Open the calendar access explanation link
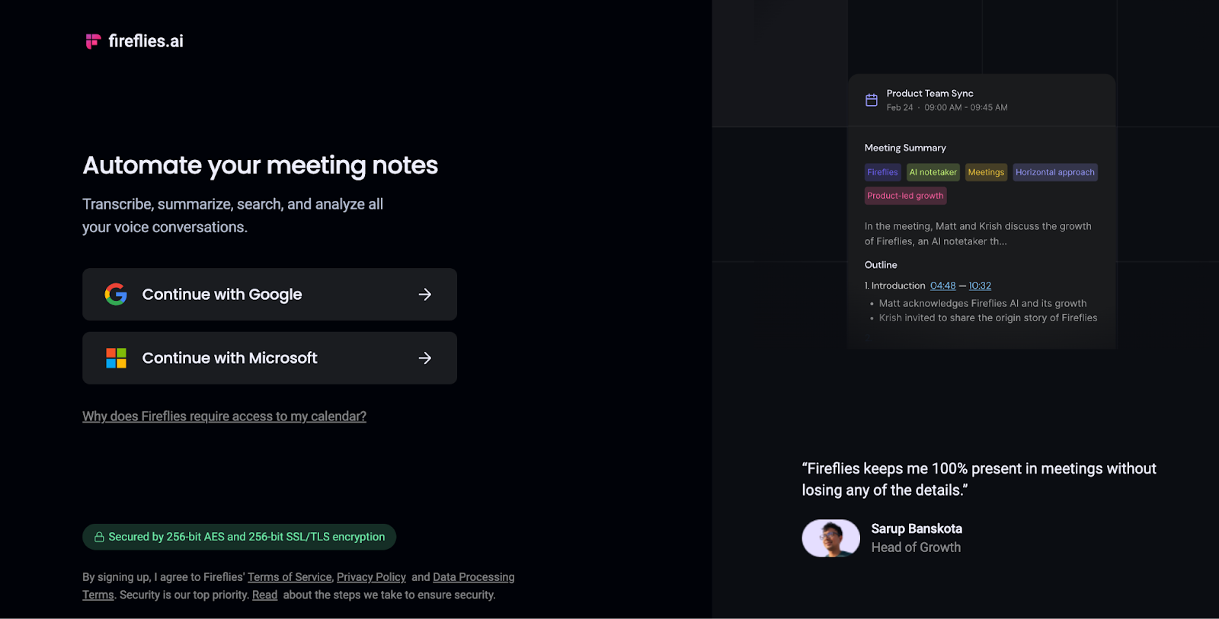This screenshot has width=1219, height=619. click(x=224, y=416)
